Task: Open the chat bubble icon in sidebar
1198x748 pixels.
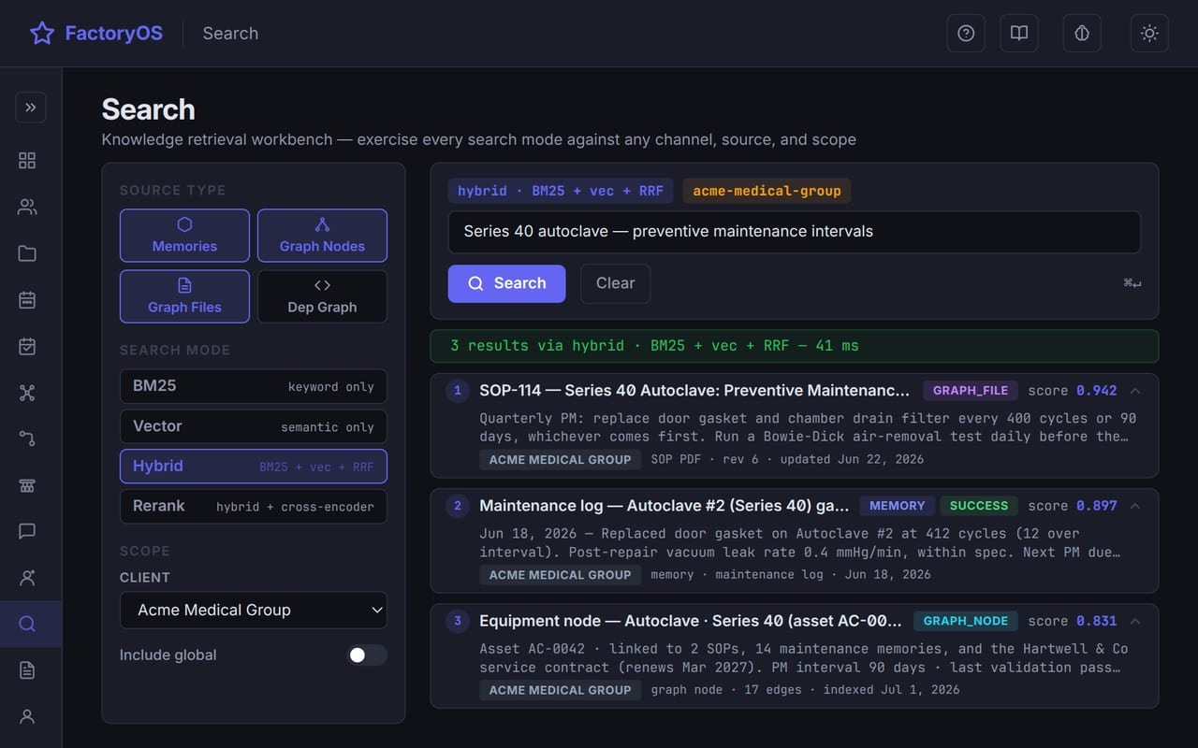Action: pyautogui.click(x=27, y=531)
